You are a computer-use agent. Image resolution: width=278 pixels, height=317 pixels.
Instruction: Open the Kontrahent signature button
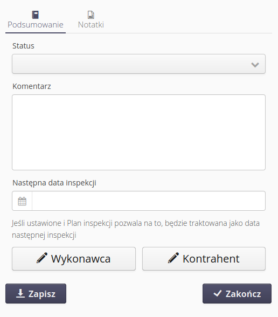click(x=204, y=259)
